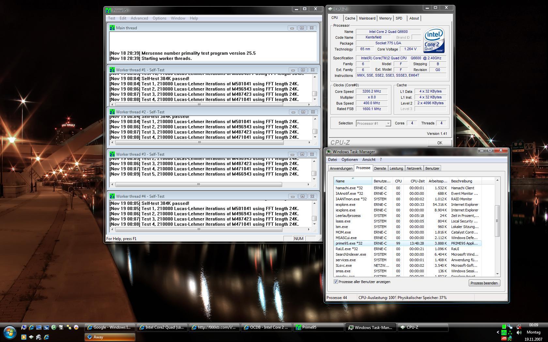Select prime95.exe *32 process row
This screenshot has width=548, height=342.
408,243
